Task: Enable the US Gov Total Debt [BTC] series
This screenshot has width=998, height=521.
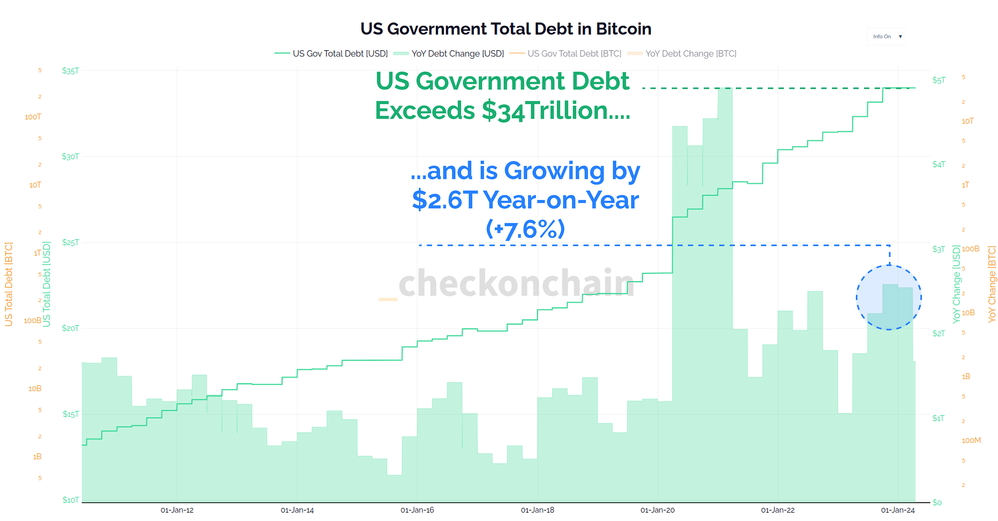Action: click(575, 54)
